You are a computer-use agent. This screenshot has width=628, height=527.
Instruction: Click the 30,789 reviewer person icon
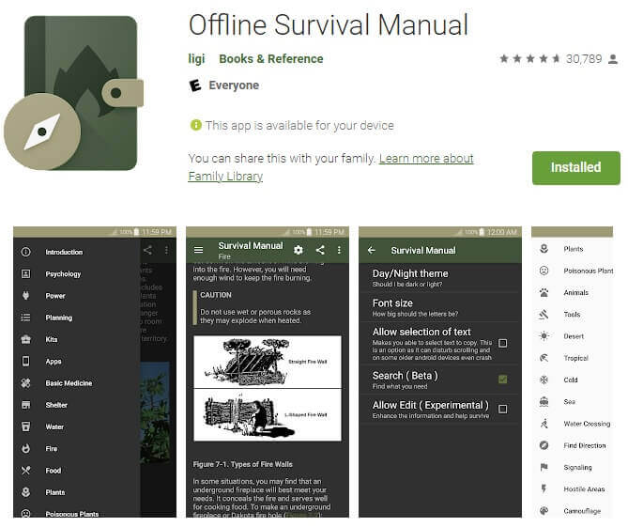[612, 59]
